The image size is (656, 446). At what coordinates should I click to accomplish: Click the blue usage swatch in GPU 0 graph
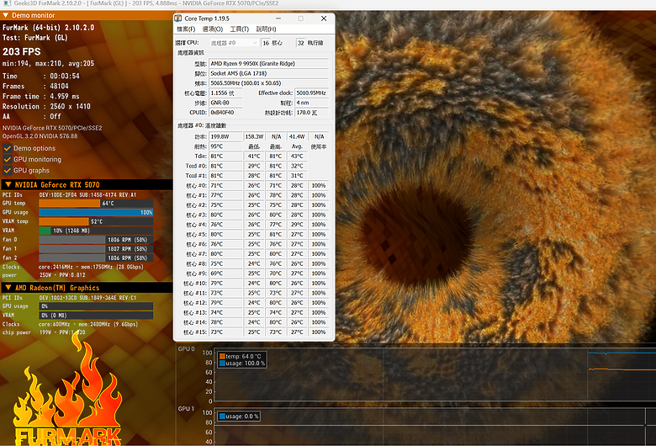222,364
